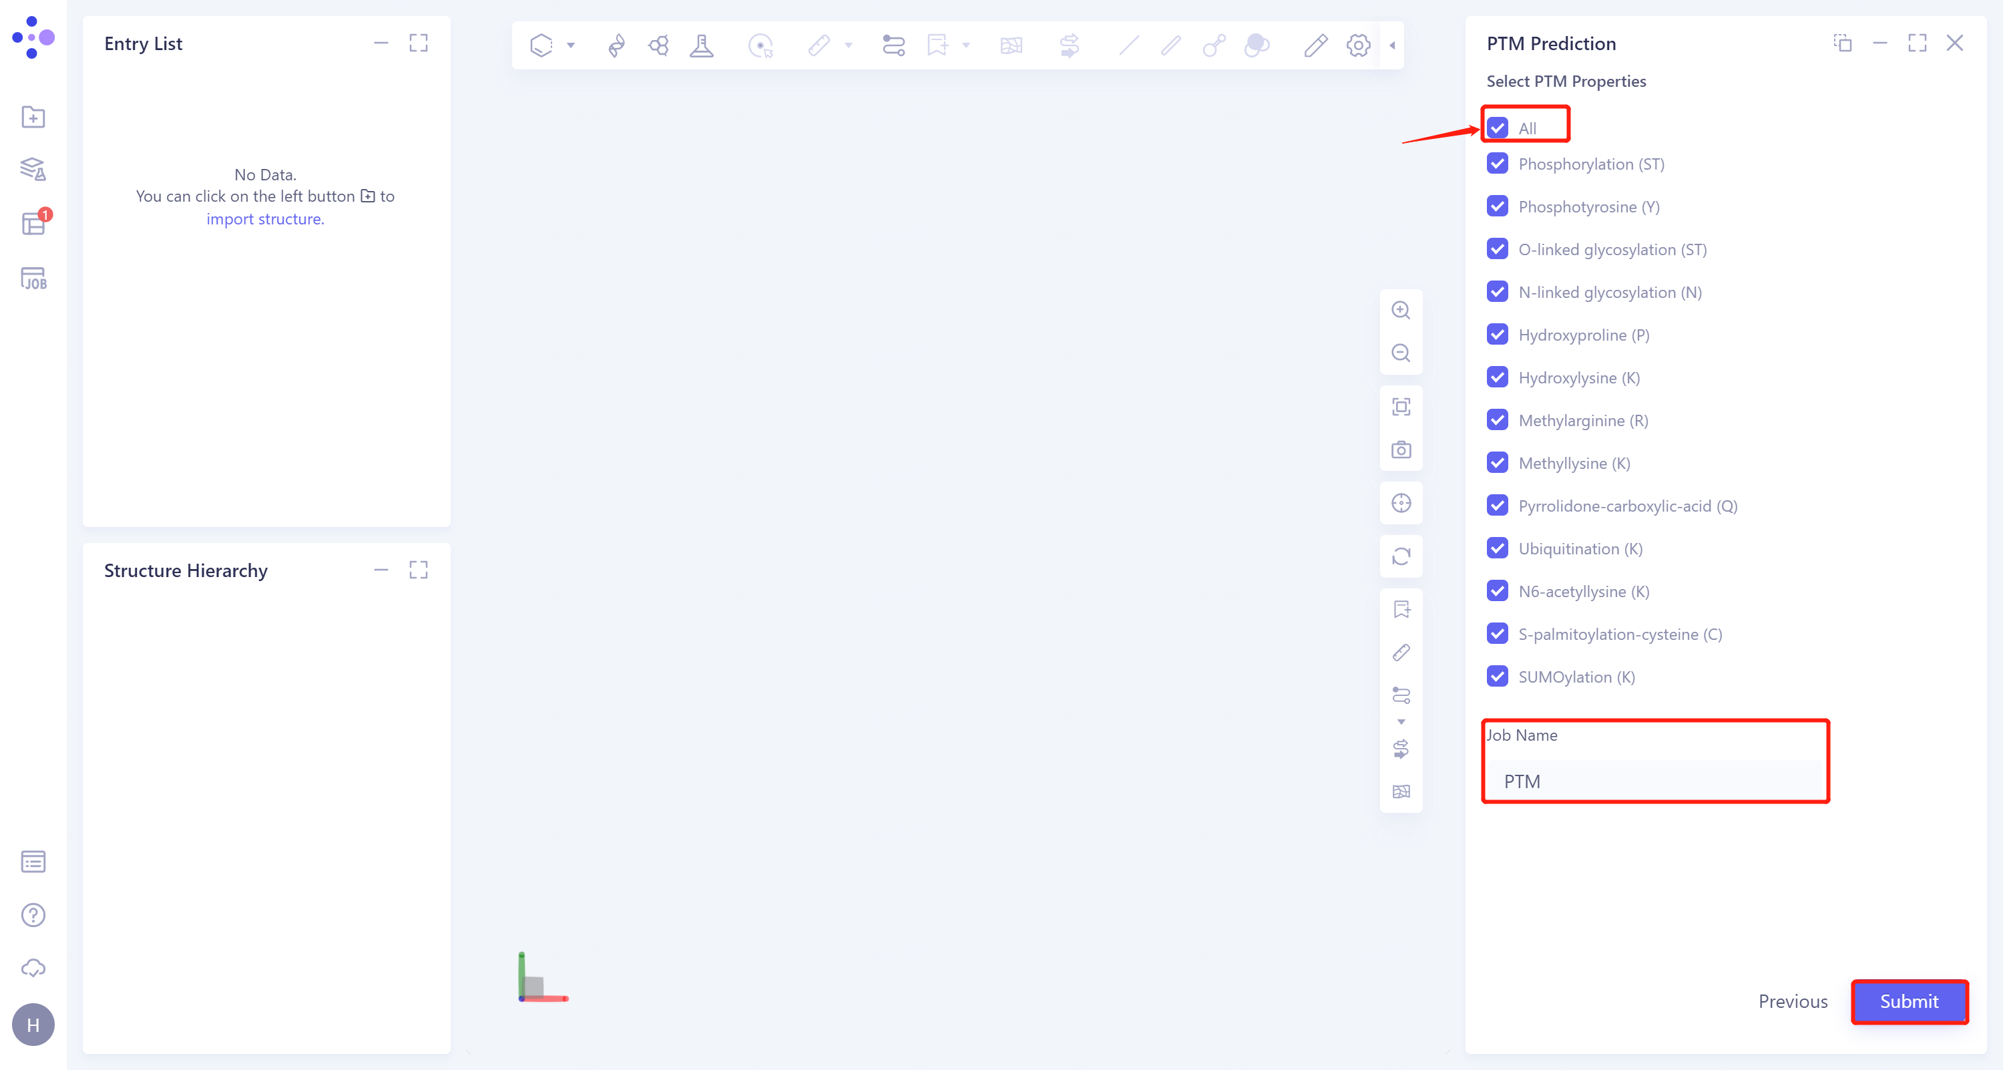Open the lab flask tool
2003x1070 pixels.
click(x=701, y=45)
